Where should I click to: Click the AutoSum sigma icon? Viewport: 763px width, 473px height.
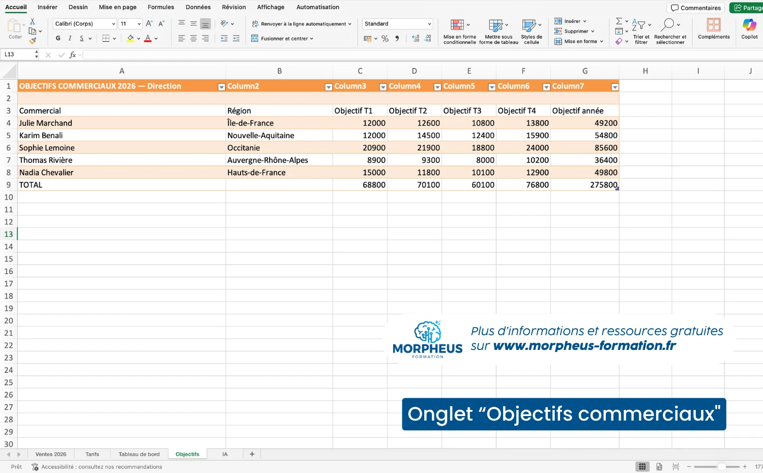pyautogui.click(x=619, y=21)
